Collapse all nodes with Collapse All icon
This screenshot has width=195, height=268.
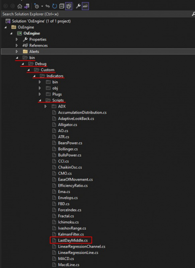point(62,6)
